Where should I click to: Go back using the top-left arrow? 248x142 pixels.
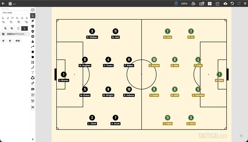3,3
